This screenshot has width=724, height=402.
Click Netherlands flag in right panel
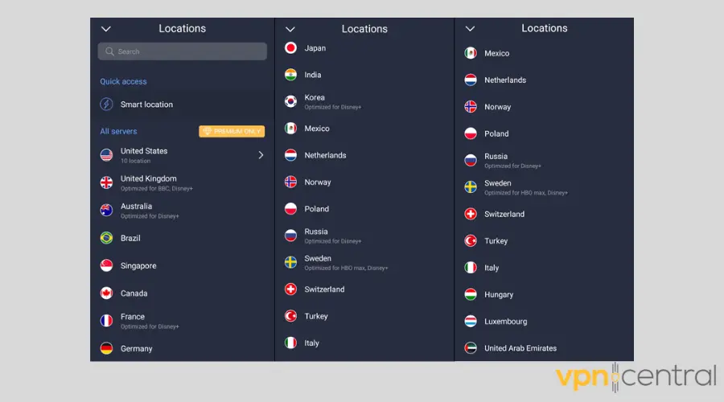tap(471, 80)
